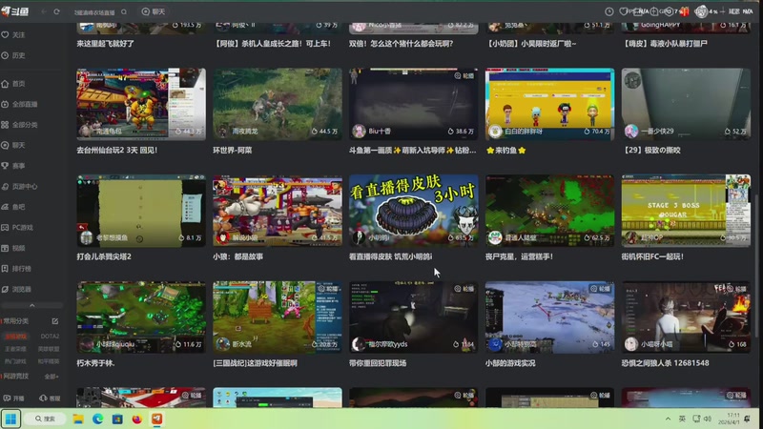Screen dimensions: 763x429
Task: Click the Windows taskbar 搜索 search box
Action: (45, 419)
